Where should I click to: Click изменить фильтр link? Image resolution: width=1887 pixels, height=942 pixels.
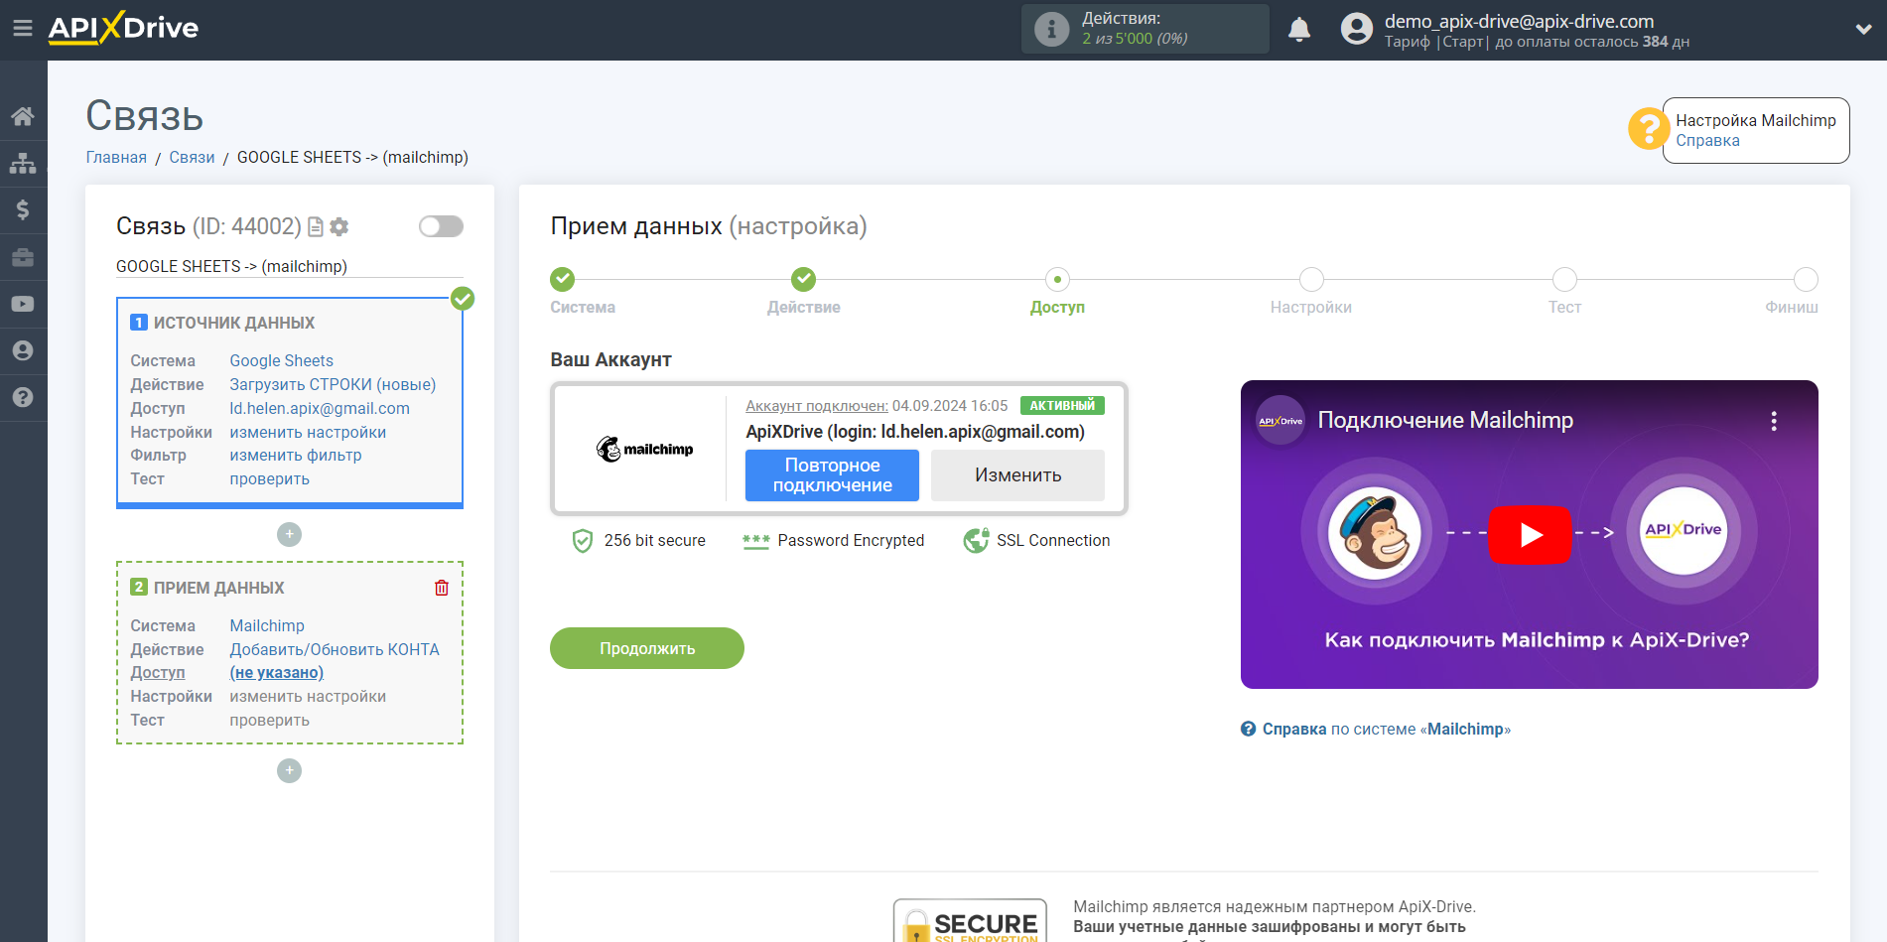pos(296,455)
